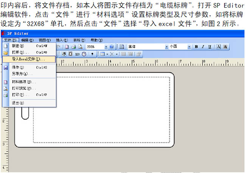Image resolution: width=246 pixels, height=173 pixels.
Task: Expand the font name dropdown showing 黑体
Action: point(166,47)
